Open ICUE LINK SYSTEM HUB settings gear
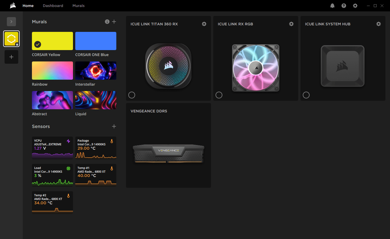The height and width of the screenshot is (239, 390). pyautogui.click(x=379, y=24)
